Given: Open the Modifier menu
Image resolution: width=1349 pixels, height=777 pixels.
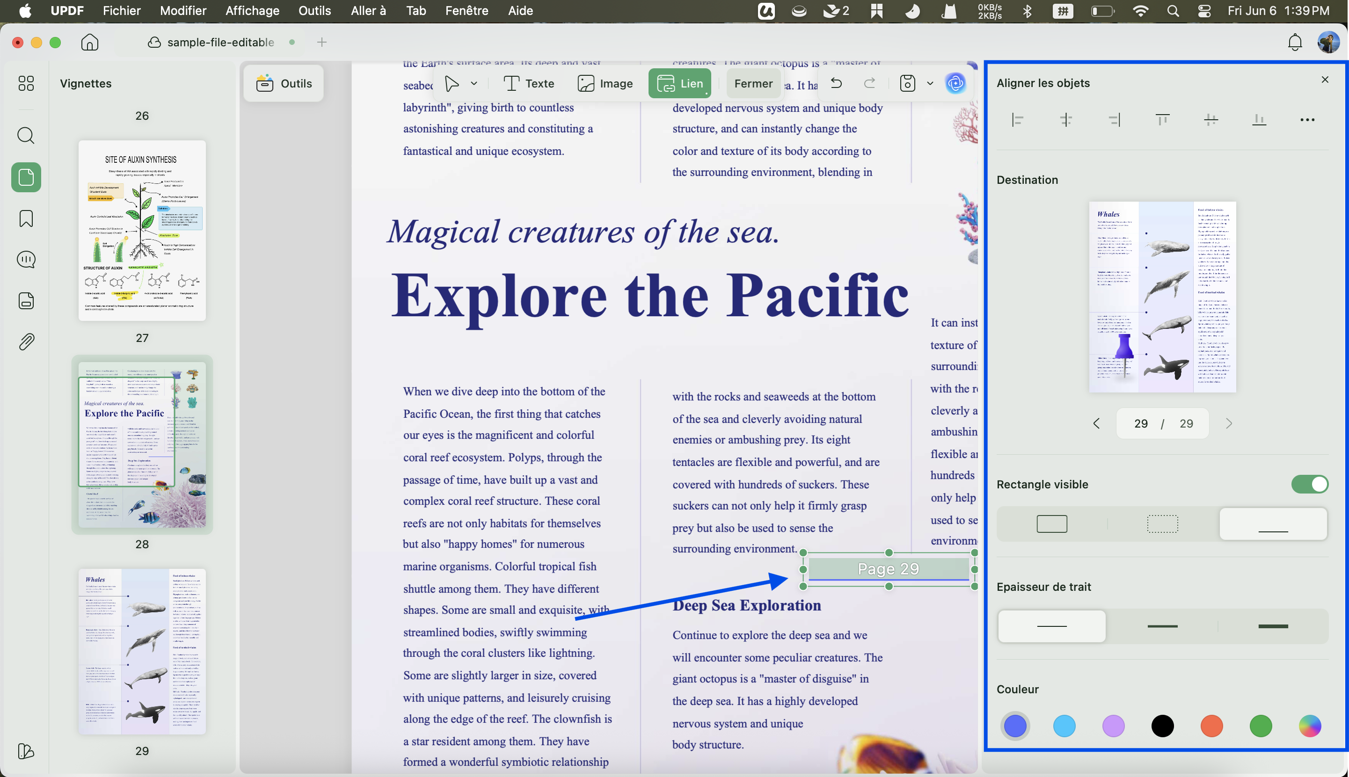Looking at the screenshot, I should (x=183, y=11).
